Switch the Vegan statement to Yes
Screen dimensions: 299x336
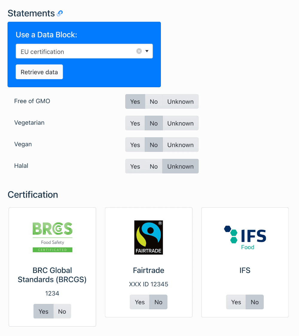pyautogui.click(x=135, y=144)
